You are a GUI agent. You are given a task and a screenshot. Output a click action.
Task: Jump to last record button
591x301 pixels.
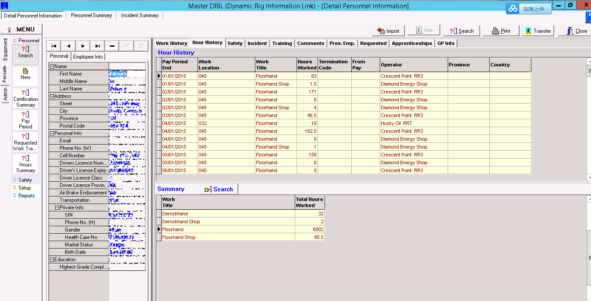pos(97,46)
